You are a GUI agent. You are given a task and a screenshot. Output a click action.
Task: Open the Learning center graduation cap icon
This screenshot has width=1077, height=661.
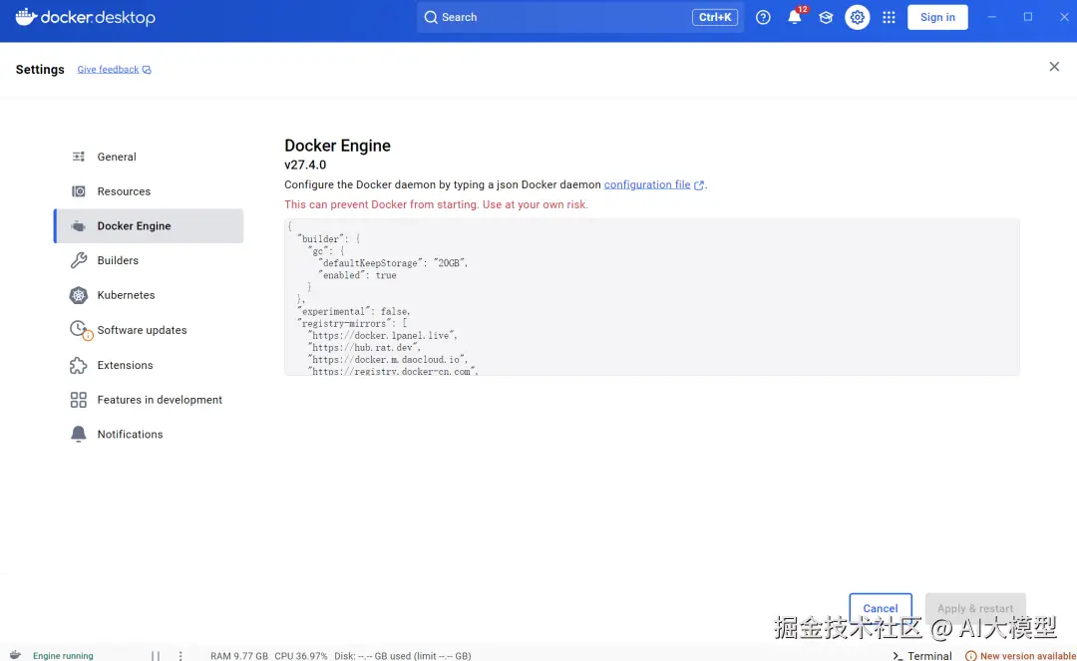click(826, 17)
